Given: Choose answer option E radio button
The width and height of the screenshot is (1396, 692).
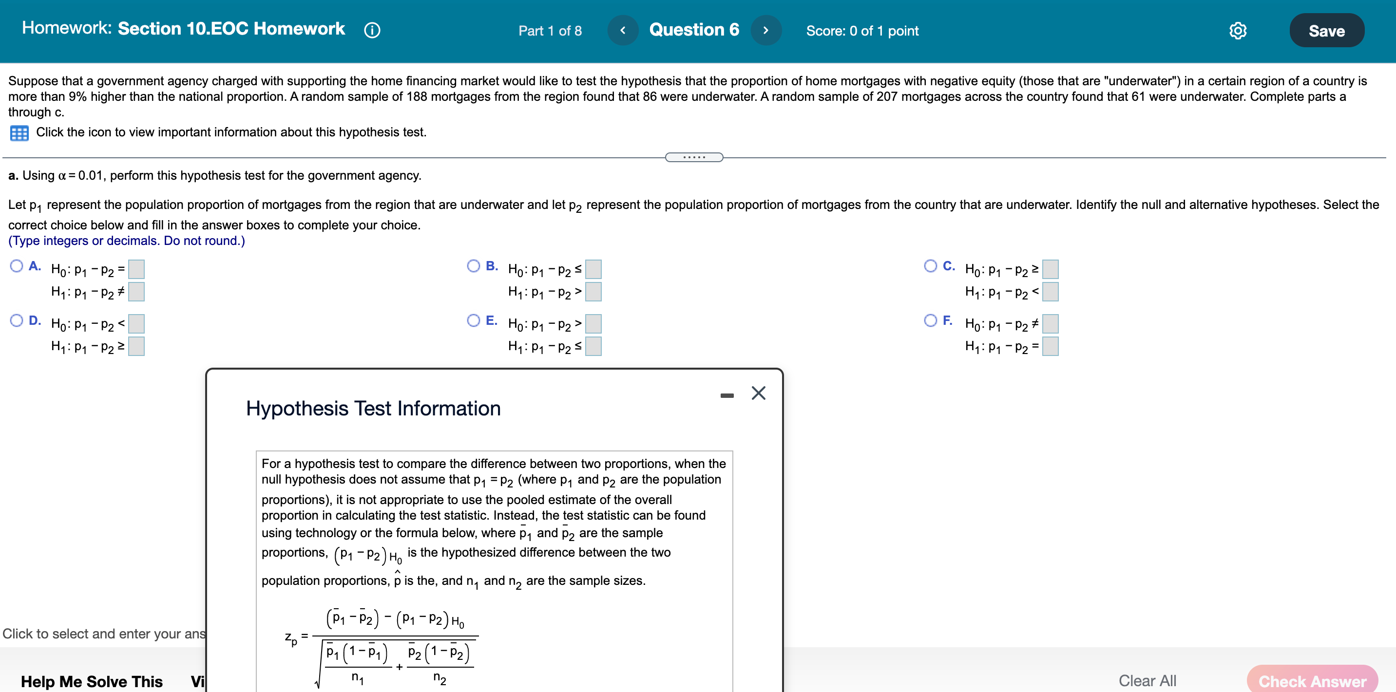Looking at the screenshot, I should tap(473, 320).
